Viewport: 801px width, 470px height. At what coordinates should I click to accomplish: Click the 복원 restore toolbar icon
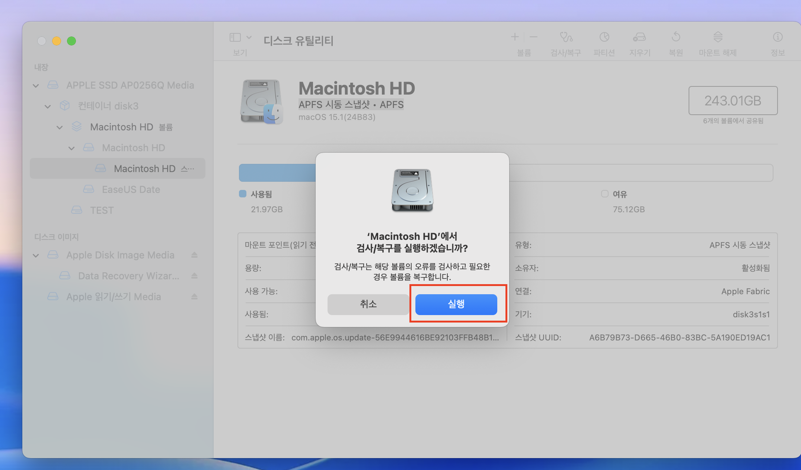tap(676, 37)
